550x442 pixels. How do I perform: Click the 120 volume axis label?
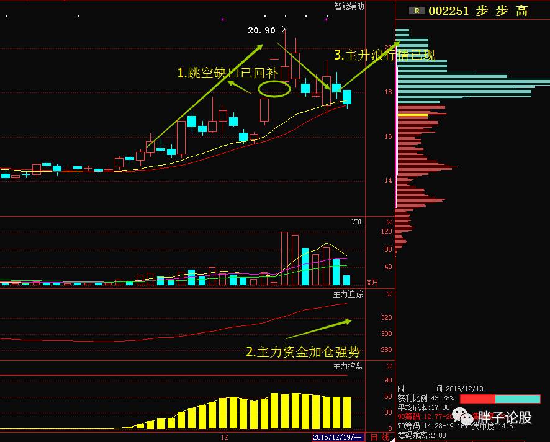coord(386,231)
